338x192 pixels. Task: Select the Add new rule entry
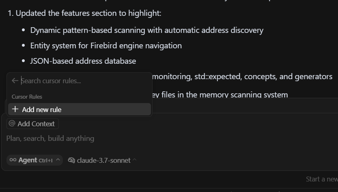tap(80, 109)
